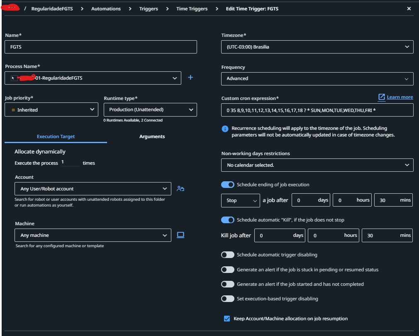Click the plus icon beside Process Name
419x336 pixels.
point(190,78)
